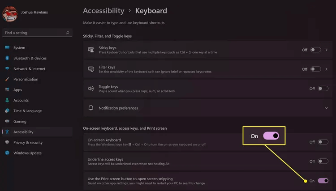Enable the Sticky keys toggle
336x191 pixels.
click(316, 50)
